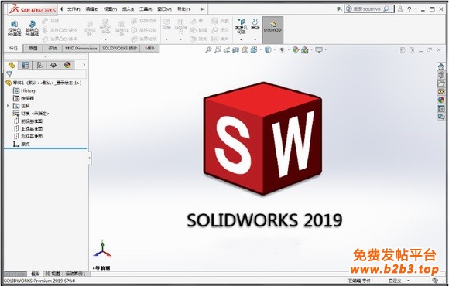Open the DisplayManager color-sphere tab
Viewport: 449px width, 286px height.
pyautogui.click(x=67, y=65)
